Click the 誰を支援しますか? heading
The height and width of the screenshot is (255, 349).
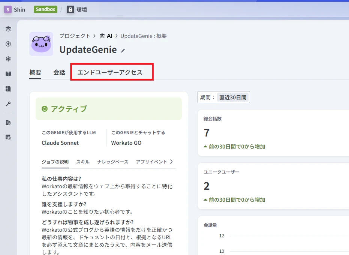coord(64,204)
